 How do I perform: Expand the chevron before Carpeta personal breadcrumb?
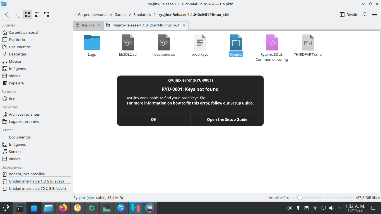pyautogui.click(x=75, y=14)
